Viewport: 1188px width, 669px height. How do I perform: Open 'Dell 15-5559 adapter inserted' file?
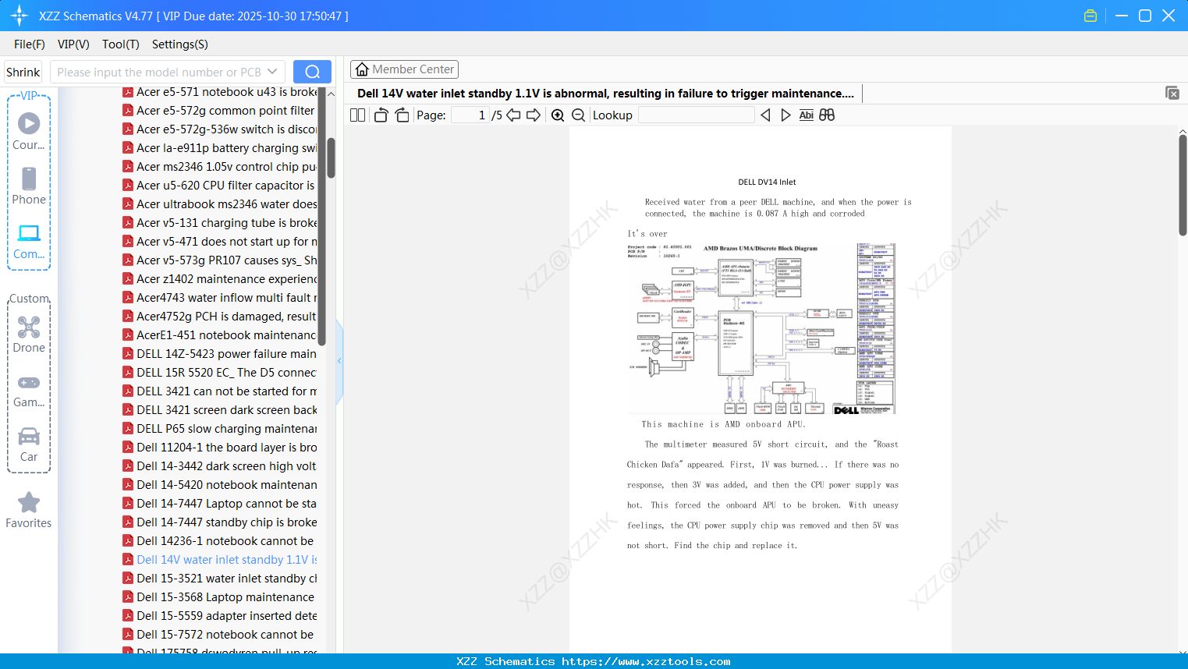[x=220, y=616]
